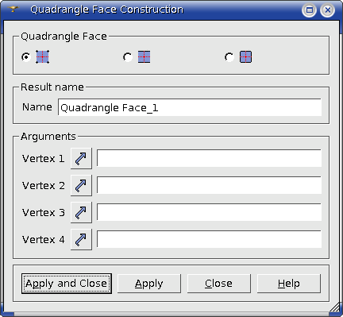Click the two-edges quadrangle face icon
The width and height of the screenshot is (343, 317).
pos(144,57)
